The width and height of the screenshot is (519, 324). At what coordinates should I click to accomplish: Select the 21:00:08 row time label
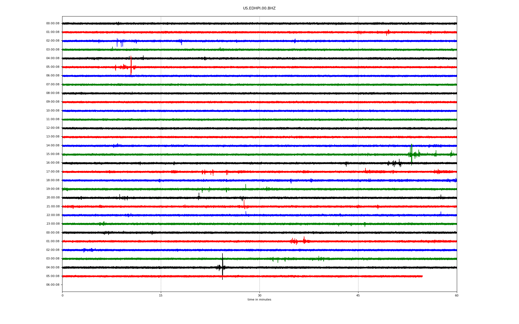(53, 207)
